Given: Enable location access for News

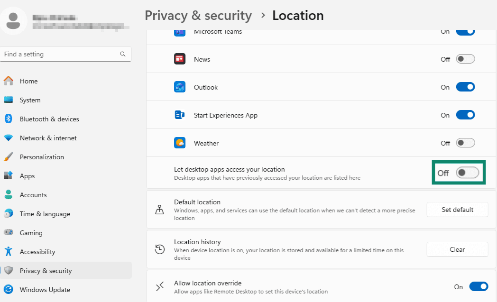Looking at the screenshot, I should (x=465, y=59).
